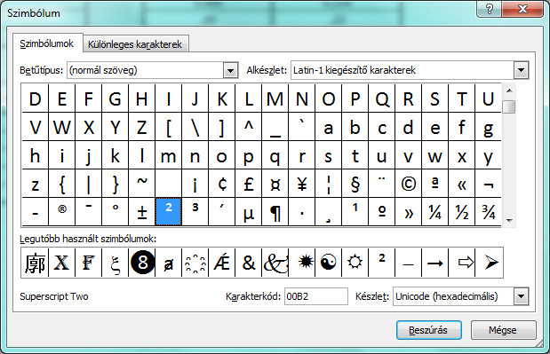
Task: Click scrollbar up arrow of symbol grid
Action: 509,90
